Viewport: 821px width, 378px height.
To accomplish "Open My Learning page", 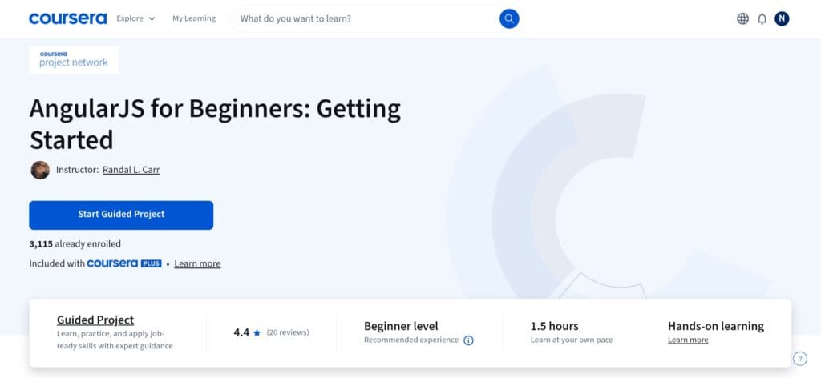I will click(194, 18).
